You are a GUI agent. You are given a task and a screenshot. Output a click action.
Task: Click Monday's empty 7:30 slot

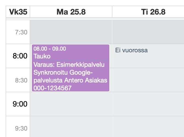[71, 32]
